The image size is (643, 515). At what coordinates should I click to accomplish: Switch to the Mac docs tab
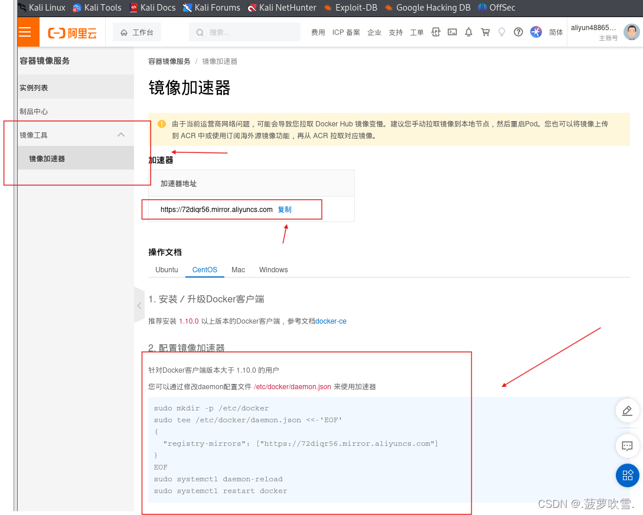coord(238,270)
